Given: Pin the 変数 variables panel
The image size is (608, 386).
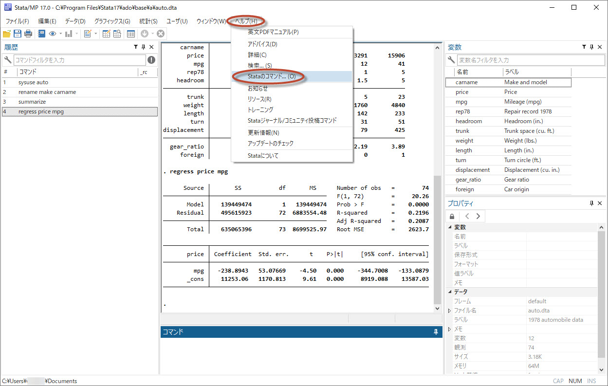Looking at the screenshot, I should [x=592, y=47].
